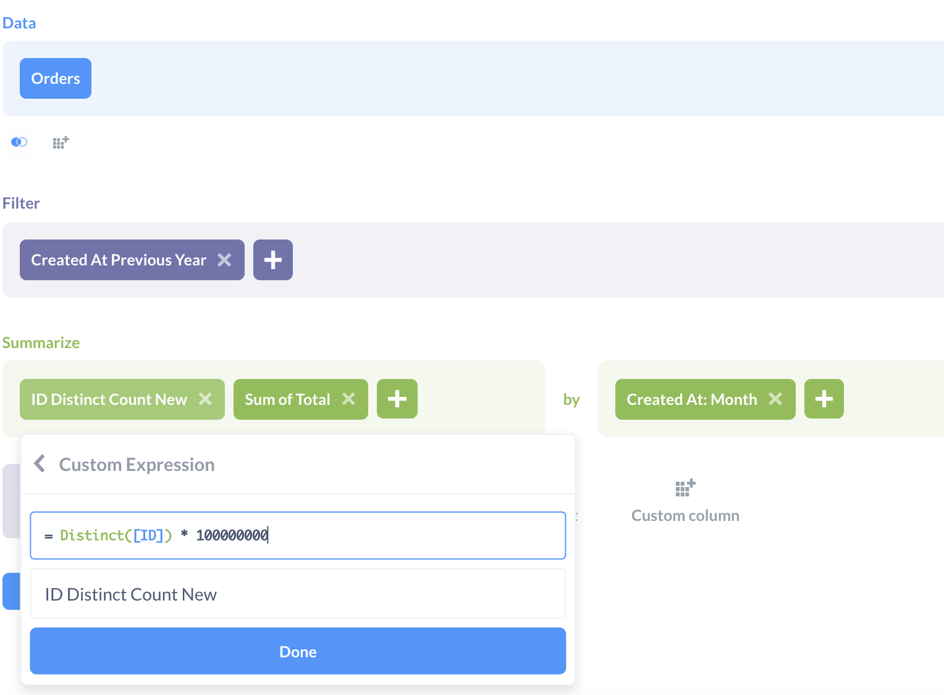Screen dimensions: 944x695
Task: Go back from Custom Expression panel
Action: coord(40,464)
